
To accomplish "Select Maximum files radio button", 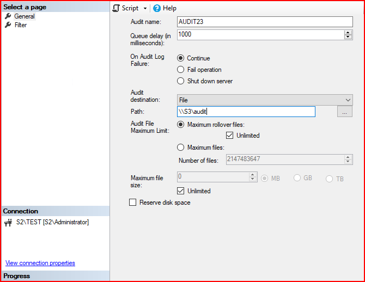I will 181,147.
